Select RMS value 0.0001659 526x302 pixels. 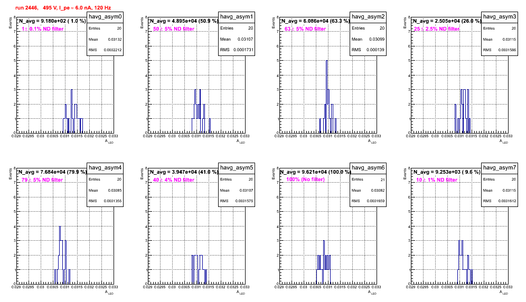[x=375, y=201]
